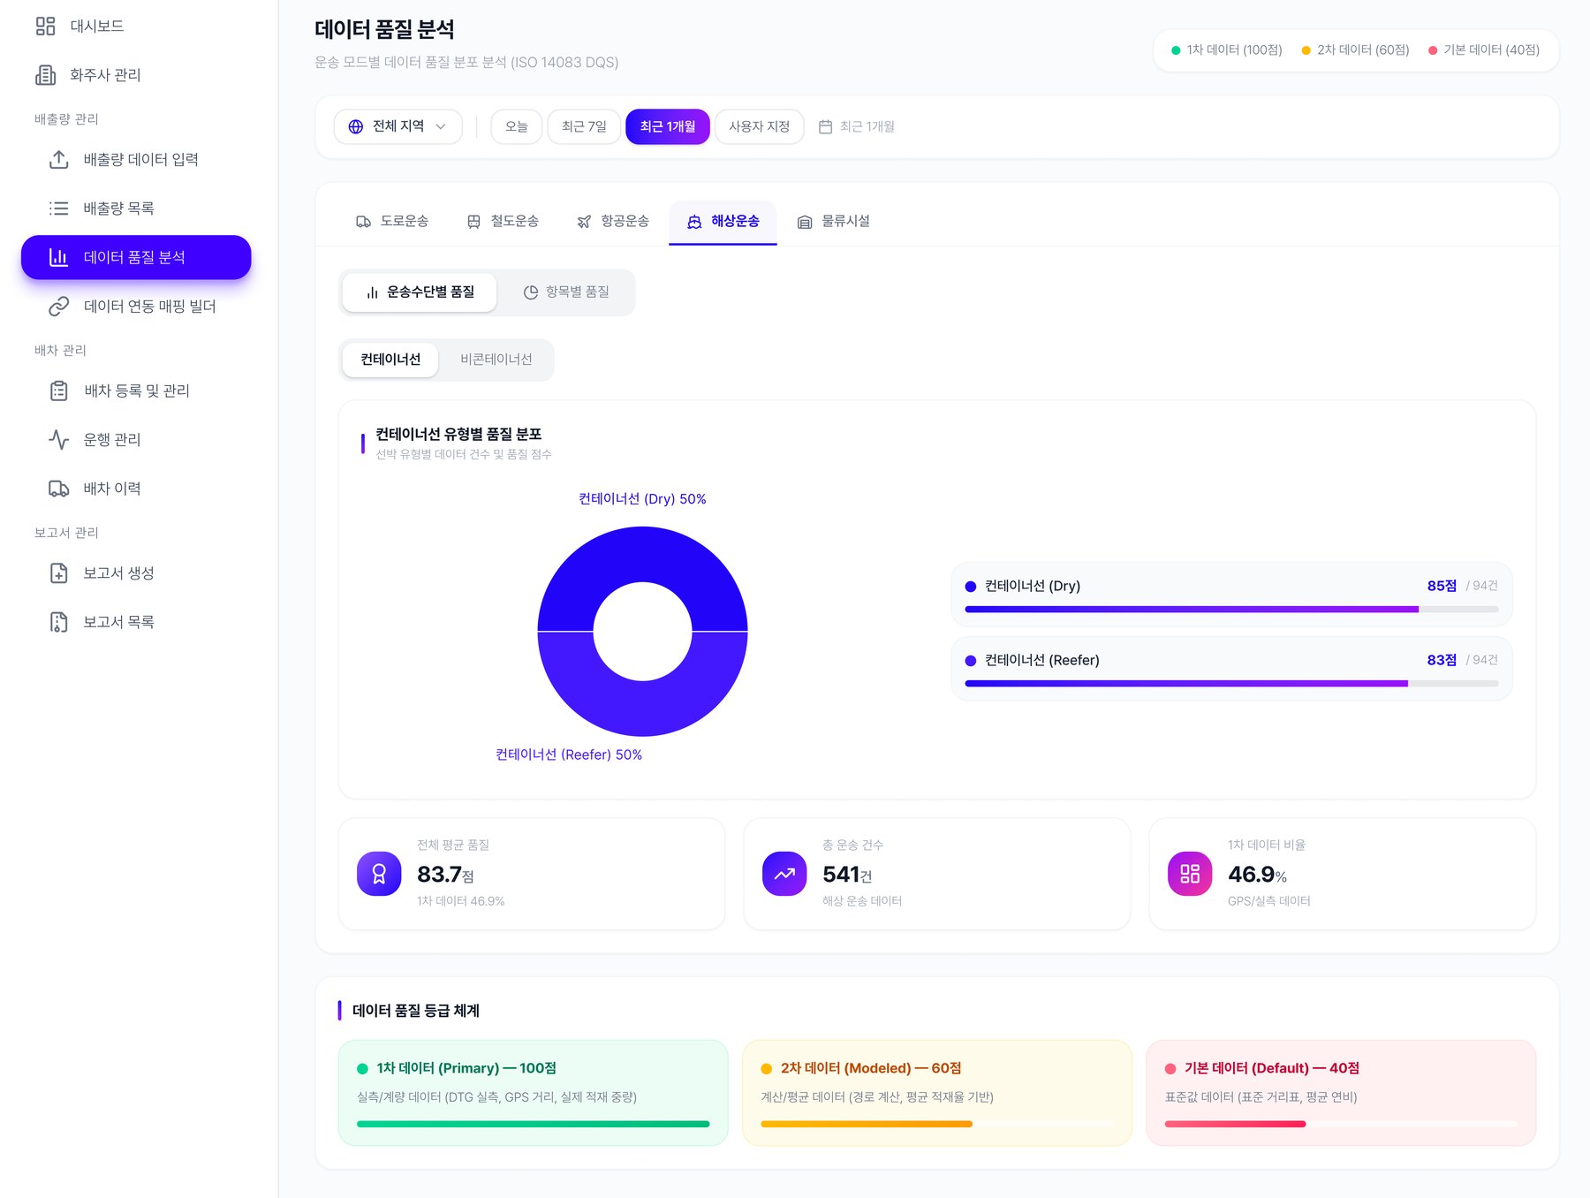The width and height of the screenshot is (1590, 1198).
Task: Go to 데이터 연동 매핑 빌더 page
Action: click(x=136, y=307)
